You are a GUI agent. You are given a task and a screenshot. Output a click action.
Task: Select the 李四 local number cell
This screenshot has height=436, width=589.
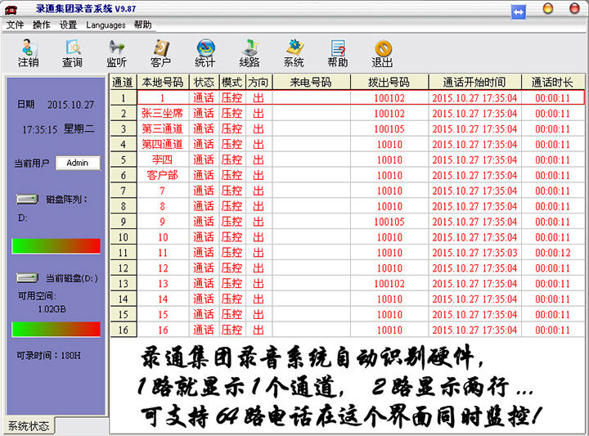(x=163, y=160)
